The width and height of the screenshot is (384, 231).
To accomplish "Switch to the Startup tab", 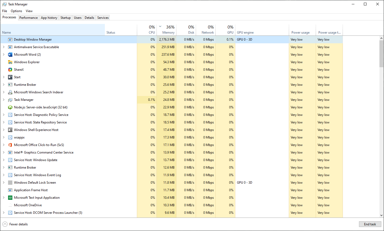I will pyautogui.click(x=66, y=18).
